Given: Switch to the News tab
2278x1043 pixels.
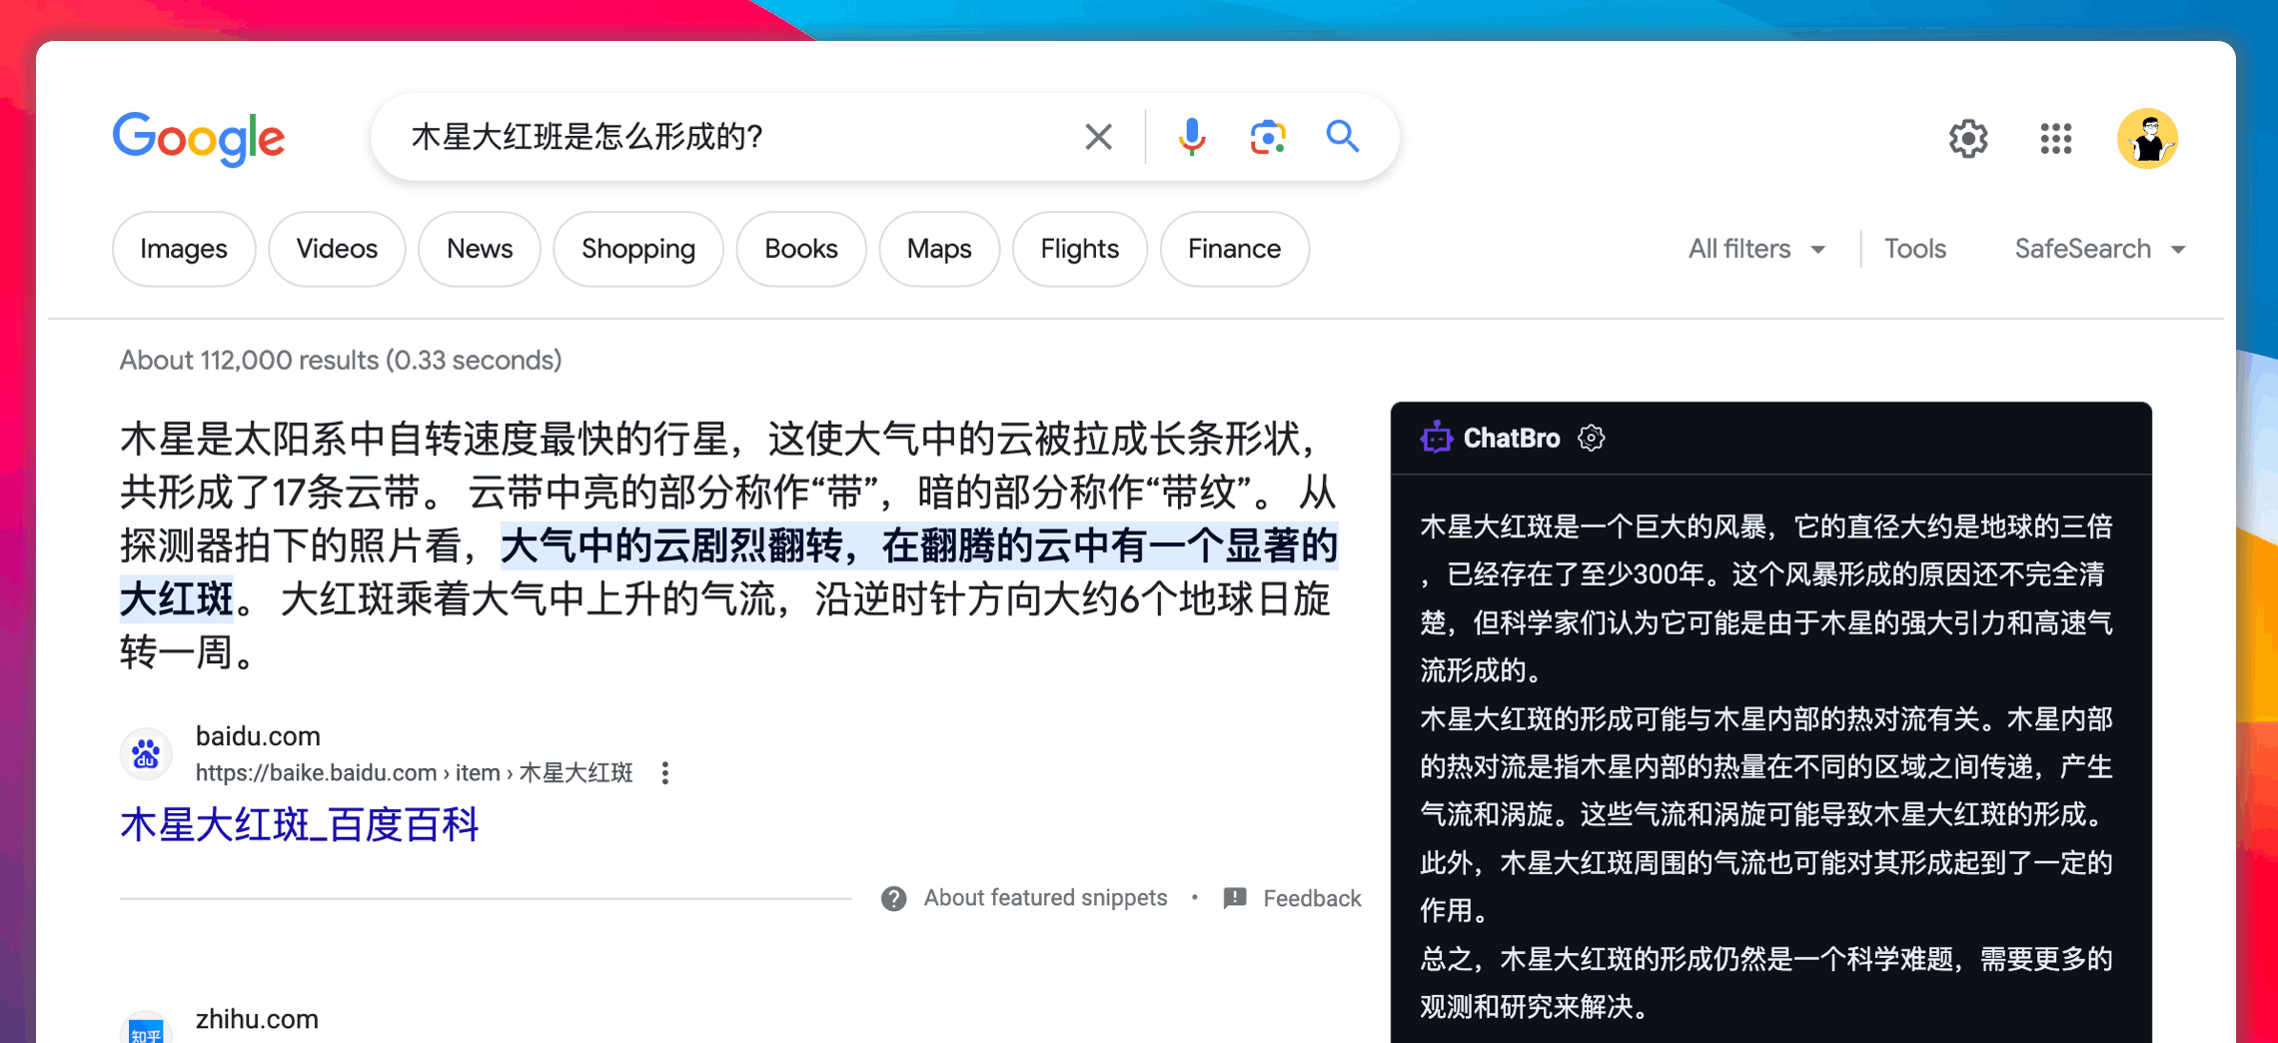Looking at the screenshot, I should tap(480, 249).
